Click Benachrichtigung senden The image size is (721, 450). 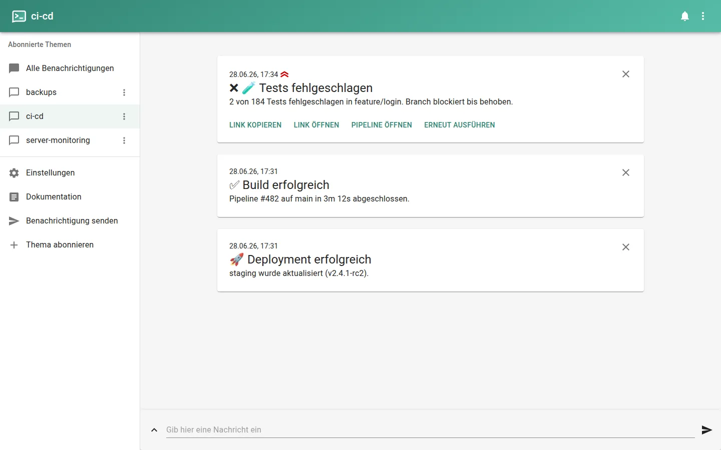pyautogui.click(x=70, y=221)
